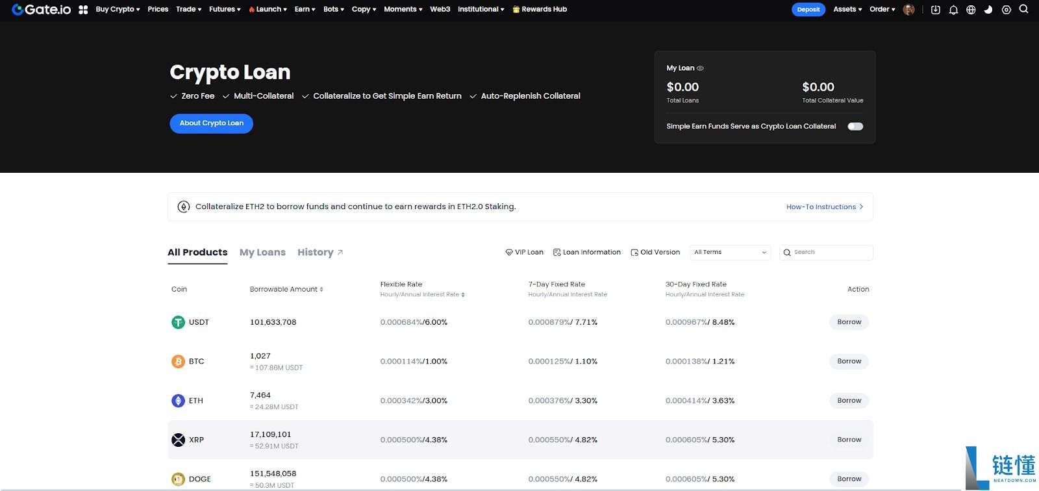Open the Prices menu item
The image size is (1039, 491).
pos(158,9)
